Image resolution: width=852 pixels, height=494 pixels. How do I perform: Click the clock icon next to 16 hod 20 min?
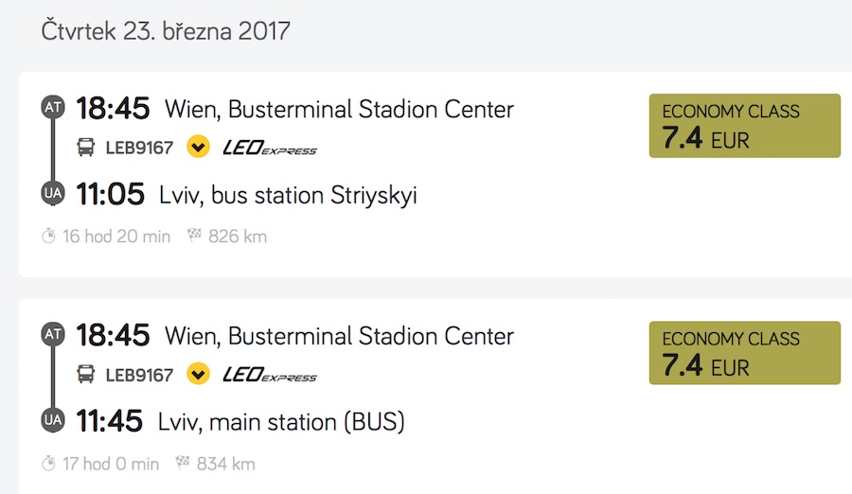pos(49,237)
